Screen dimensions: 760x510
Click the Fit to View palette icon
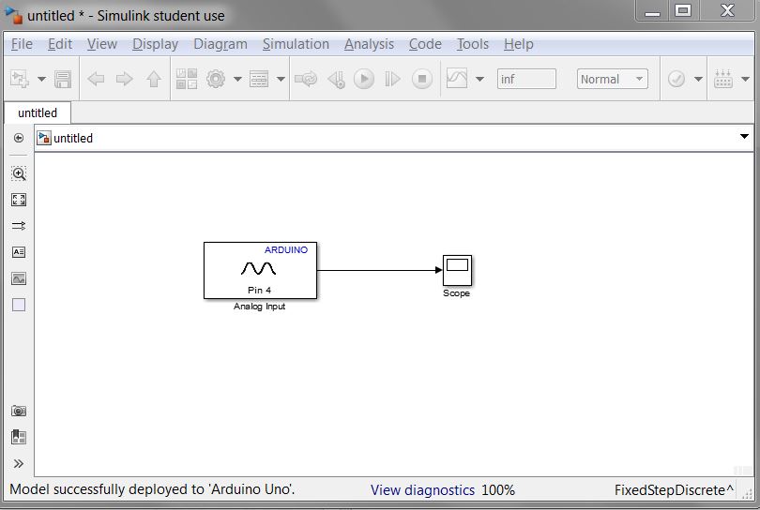tap(19, 200)
